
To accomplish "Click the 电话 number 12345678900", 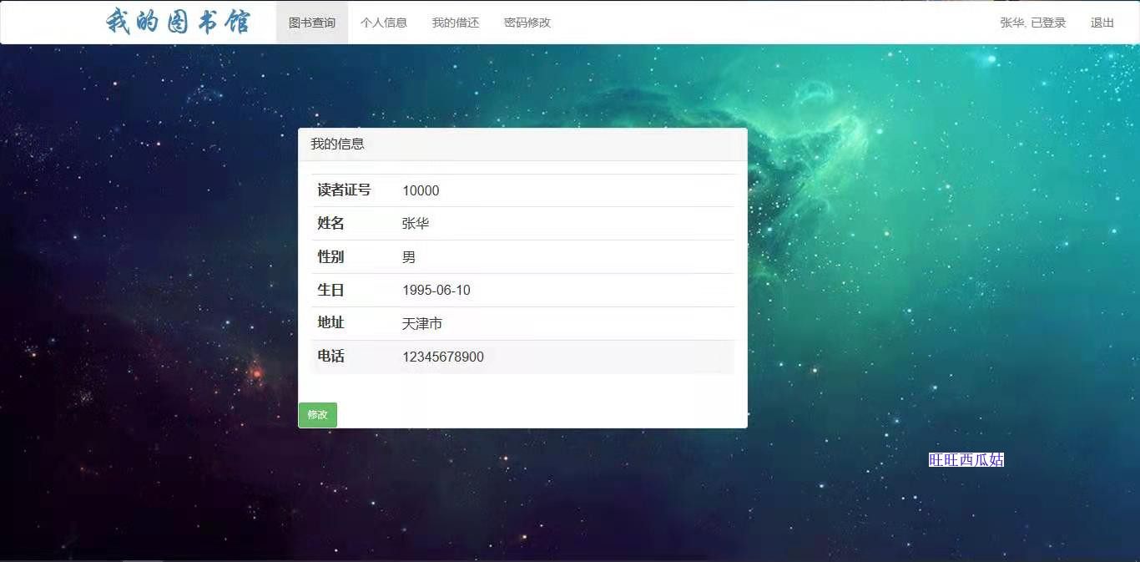I will pos(443,357).
